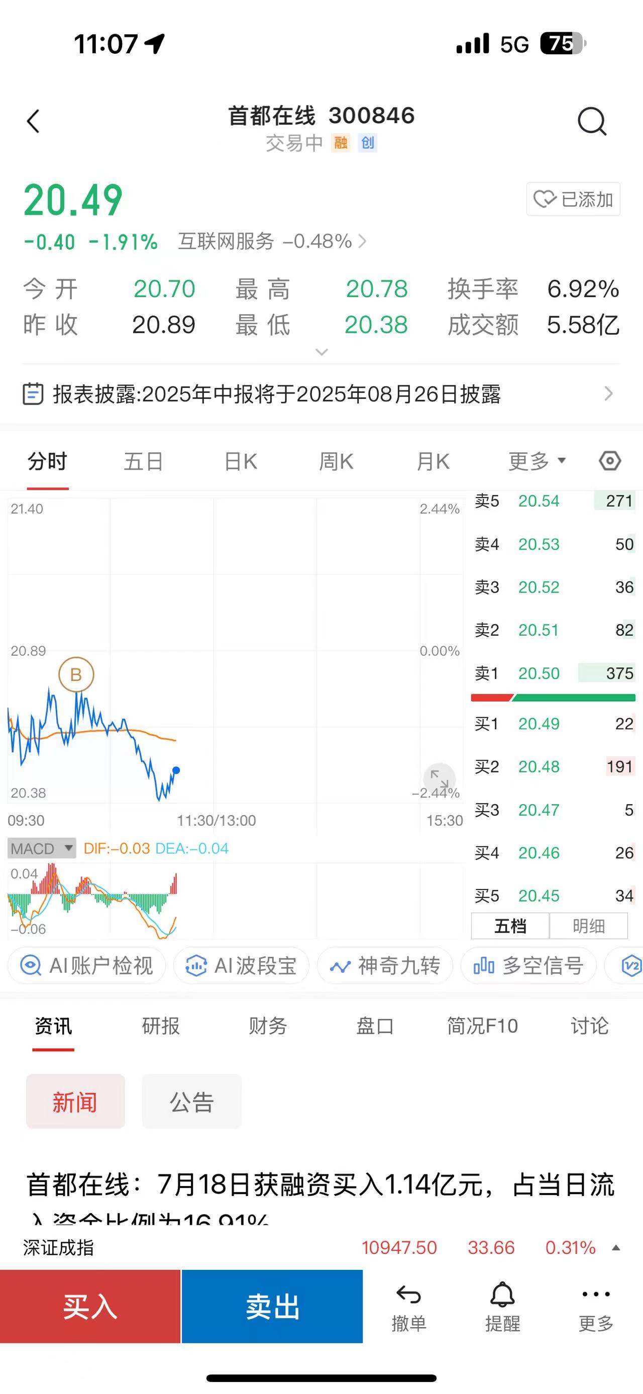Open the MACD indicator dropdown
Screen dimensions: 643x1394
(x=42, y=849)
